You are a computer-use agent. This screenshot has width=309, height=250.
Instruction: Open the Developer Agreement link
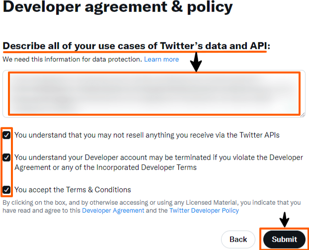[113, 211]
